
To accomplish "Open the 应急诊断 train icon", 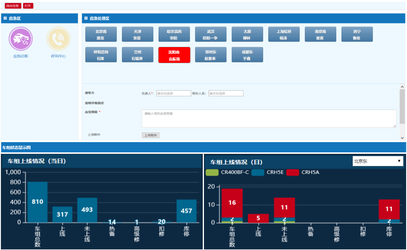I will point(21,39).
